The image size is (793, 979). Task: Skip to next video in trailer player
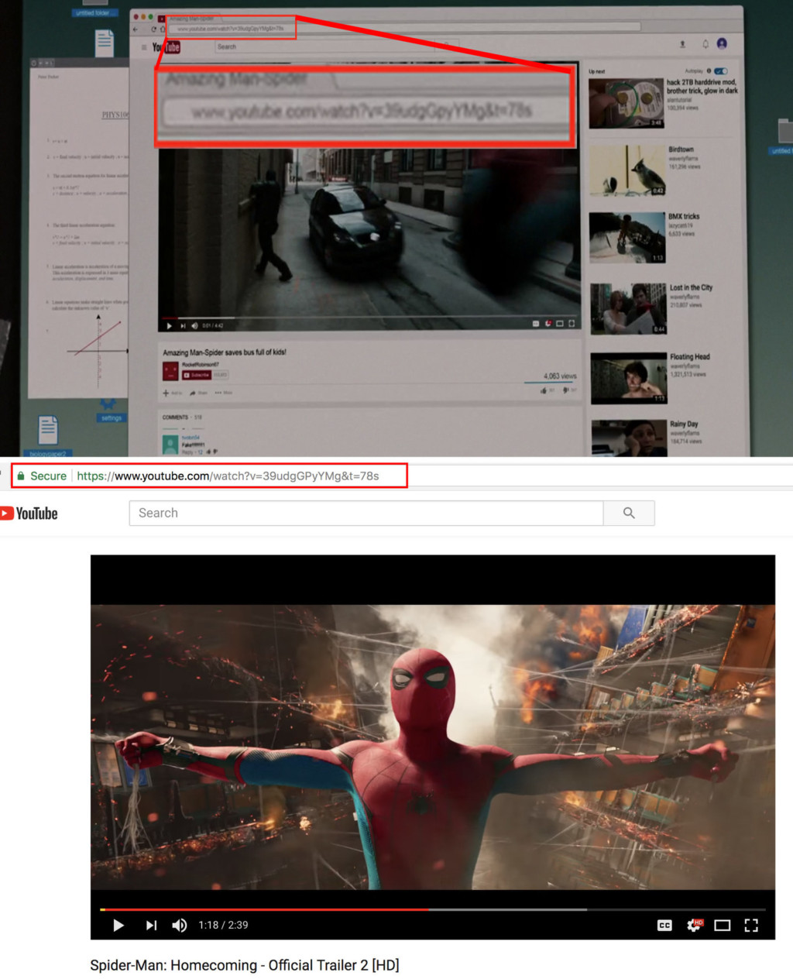(x=151, y=925)
